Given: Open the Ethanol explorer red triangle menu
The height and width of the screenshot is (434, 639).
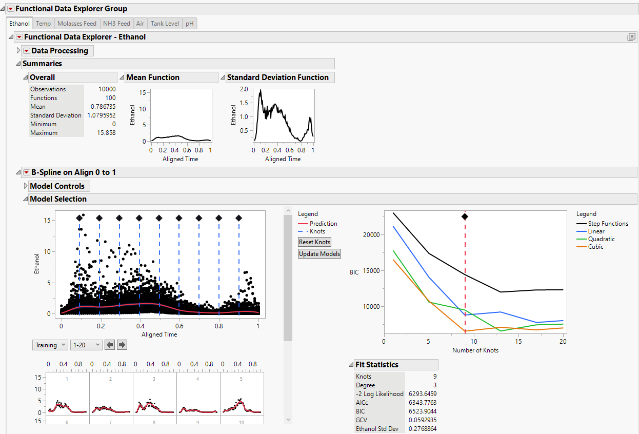Looking at the screenshot, I should click(x=20, y=37).
